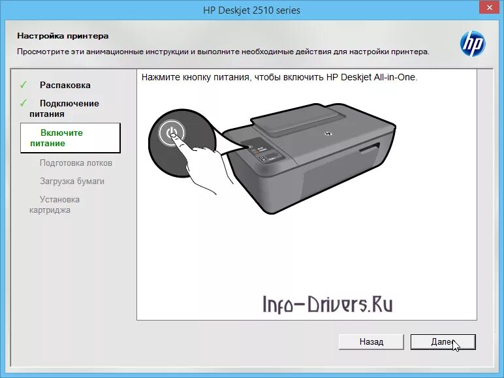The height and width of the screenshot is (378, 504).
Task: Select the Установка картриджа step
Action: 55,205
